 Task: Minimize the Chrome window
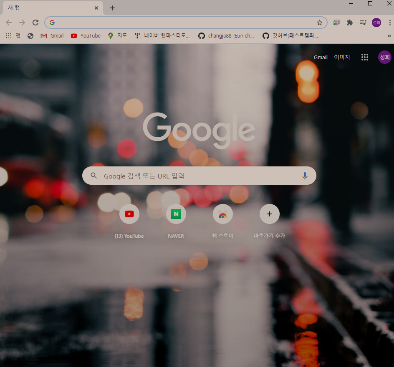351,3
